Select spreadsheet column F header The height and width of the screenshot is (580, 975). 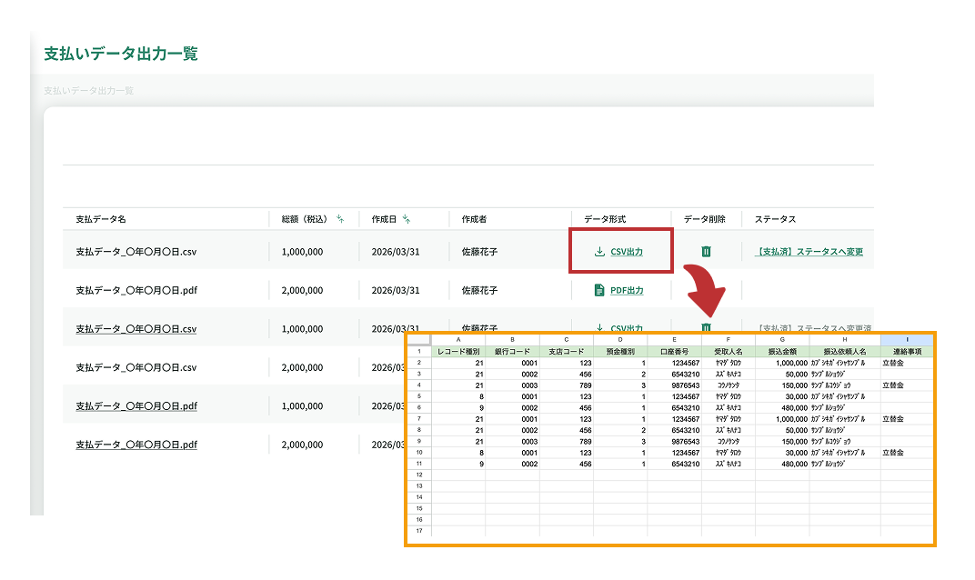[729, 339]
